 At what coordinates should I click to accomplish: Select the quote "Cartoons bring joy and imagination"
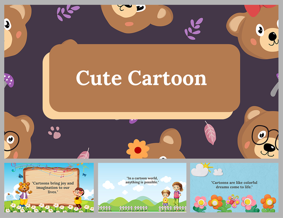click(x=53, y=188)
